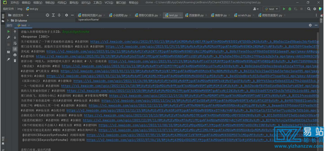Open Code With Me user dropdown
The image size is (325, 151).
[256, 9]
